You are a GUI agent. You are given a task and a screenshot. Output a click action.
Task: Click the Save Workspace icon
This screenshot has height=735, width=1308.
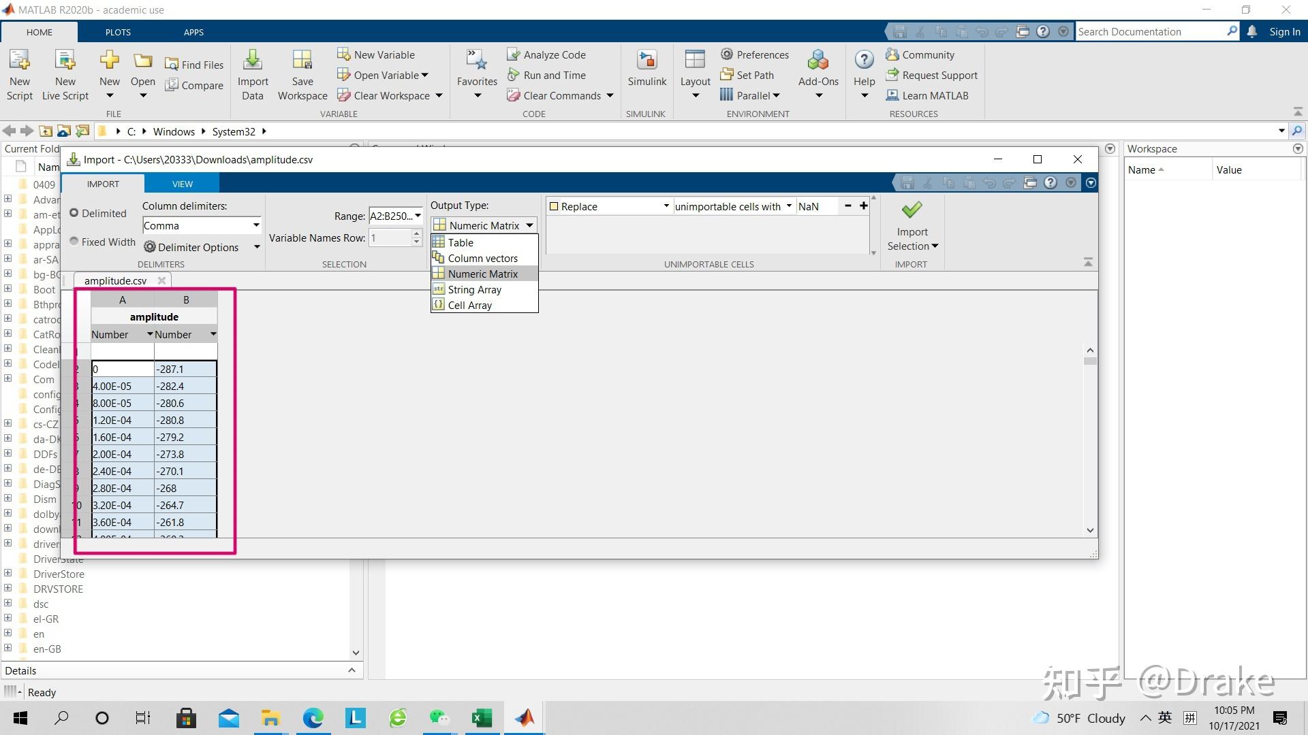coord(302,61)
